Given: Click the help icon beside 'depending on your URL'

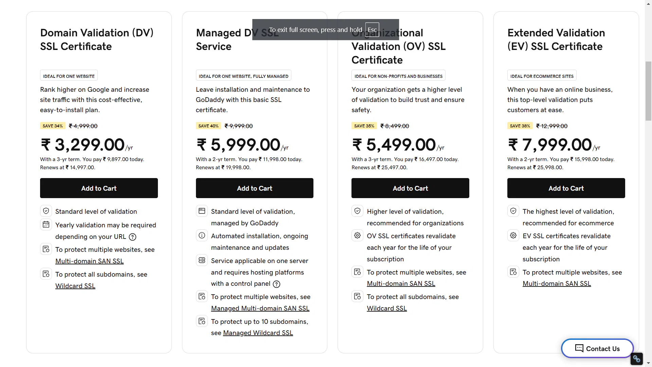Looking at the screenshot, I should click(132, 237).
